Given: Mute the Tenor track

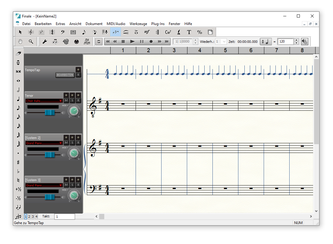Looking at the screenshot, I should [x=66, y=100].
